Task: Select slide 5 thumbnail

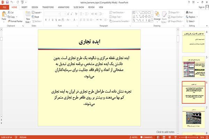Action: click(194, 67)
